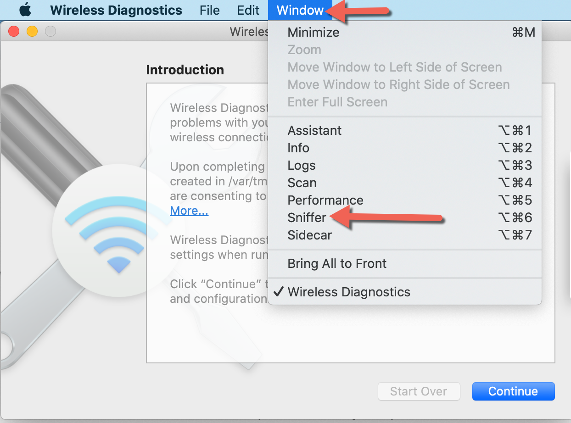Open the Edit menu
The image size is (571, 423).
248,10
